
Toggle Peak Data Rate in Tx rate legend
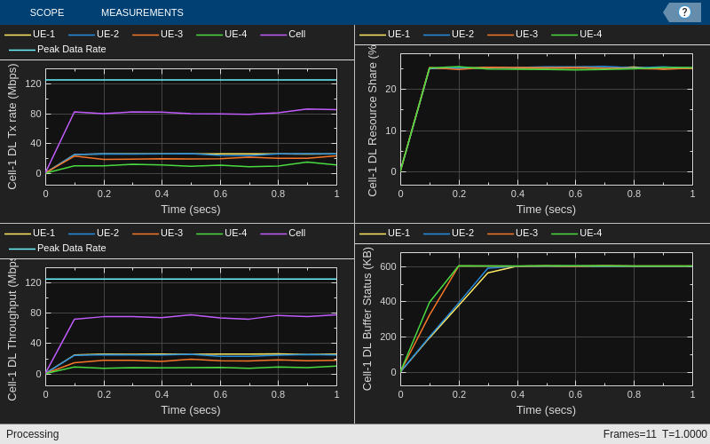pos(58,49)
